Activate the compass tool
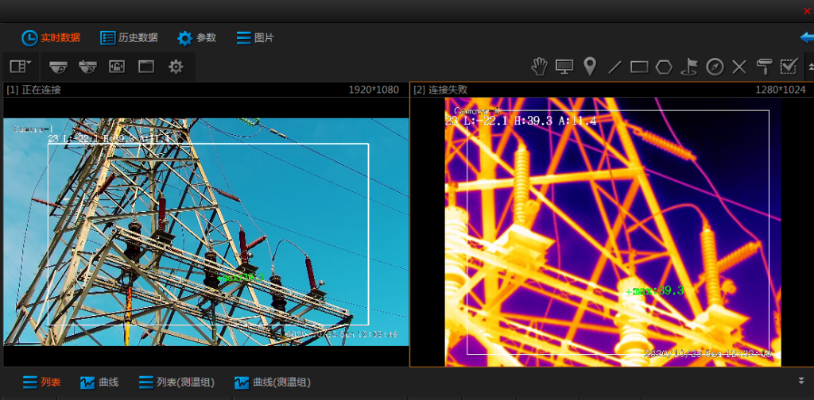This screenshot has width=814, height=400. pyautogui.click(x=715, y=67)
